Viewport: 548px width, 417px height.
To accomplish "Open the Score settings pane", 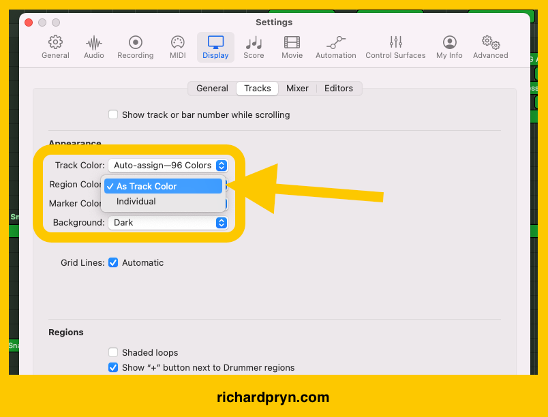I will [254, 47].
